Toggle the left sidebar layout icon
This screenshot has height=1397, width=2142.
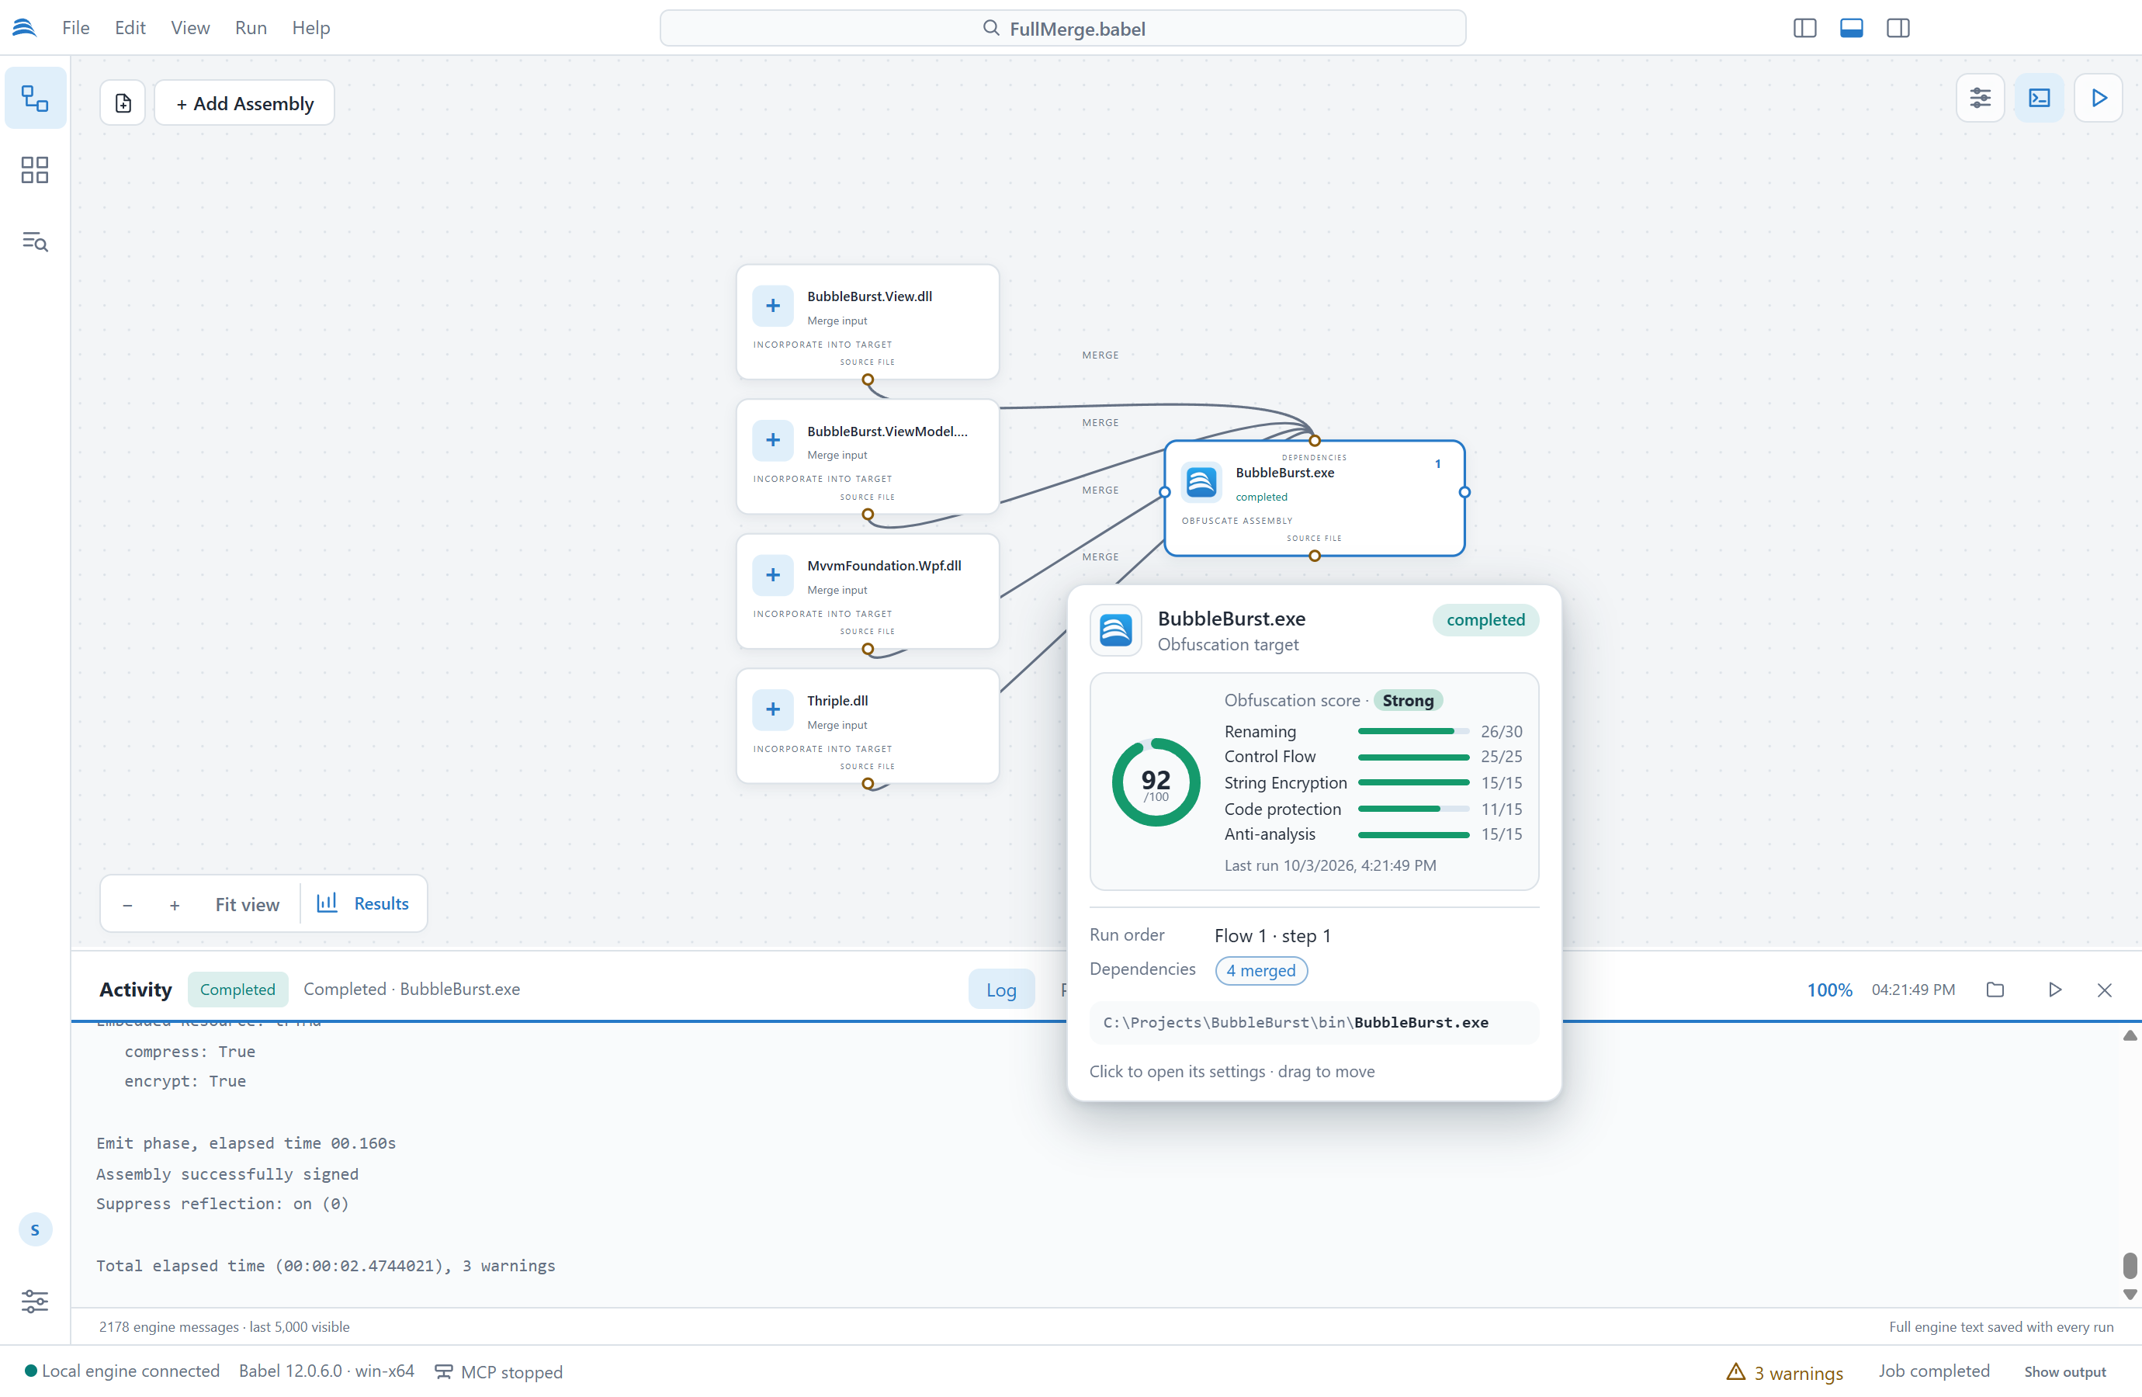coord(1804,28)
